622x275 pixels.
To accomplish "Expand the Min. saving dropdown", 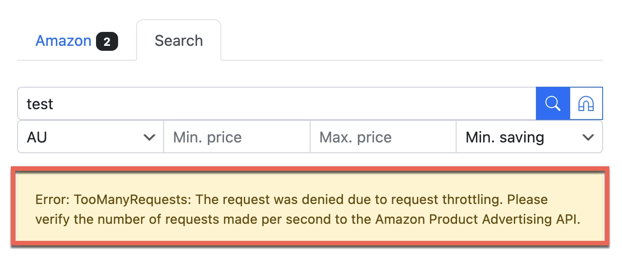I will [x=530, y=137].
